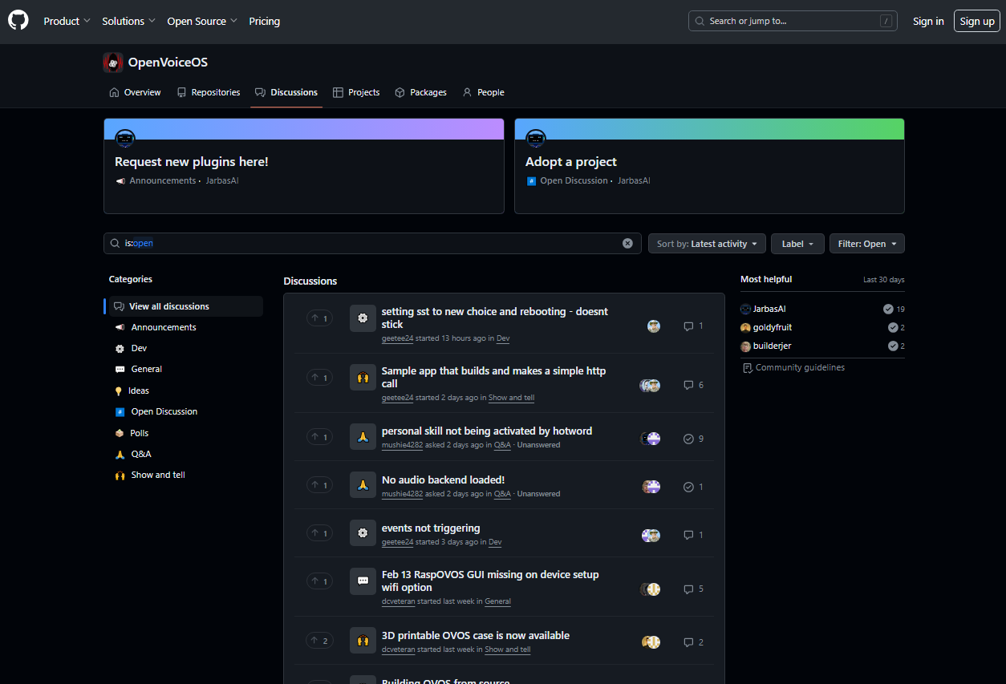Upvote 'No audio backend loaded!' discussion
The height and width of the screenshot is (684, 1006).
(319, 485)
